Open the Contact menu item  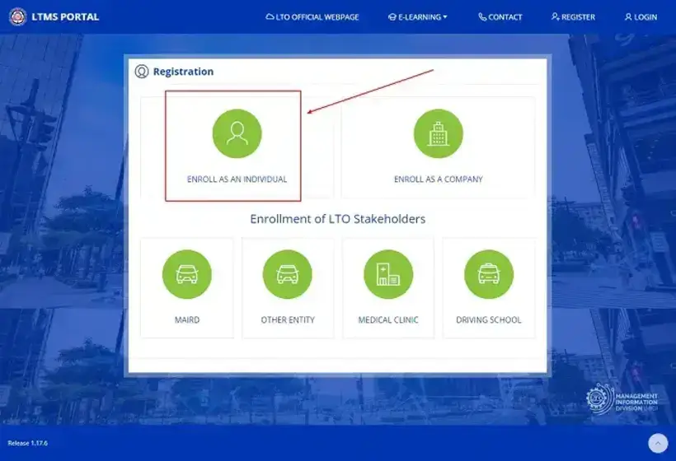[500, 17]
